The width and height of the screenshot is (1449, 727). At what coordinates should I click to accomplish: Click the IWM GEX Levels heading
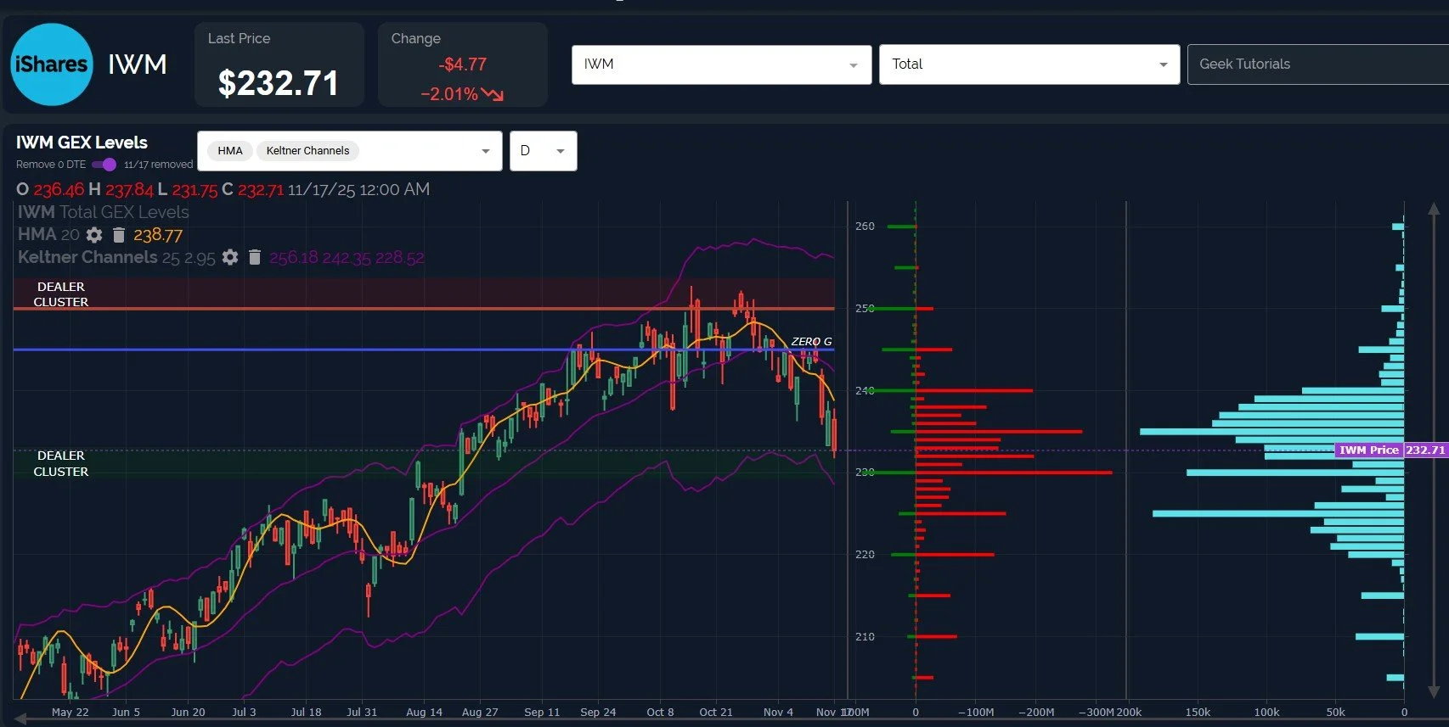(82, 143)
